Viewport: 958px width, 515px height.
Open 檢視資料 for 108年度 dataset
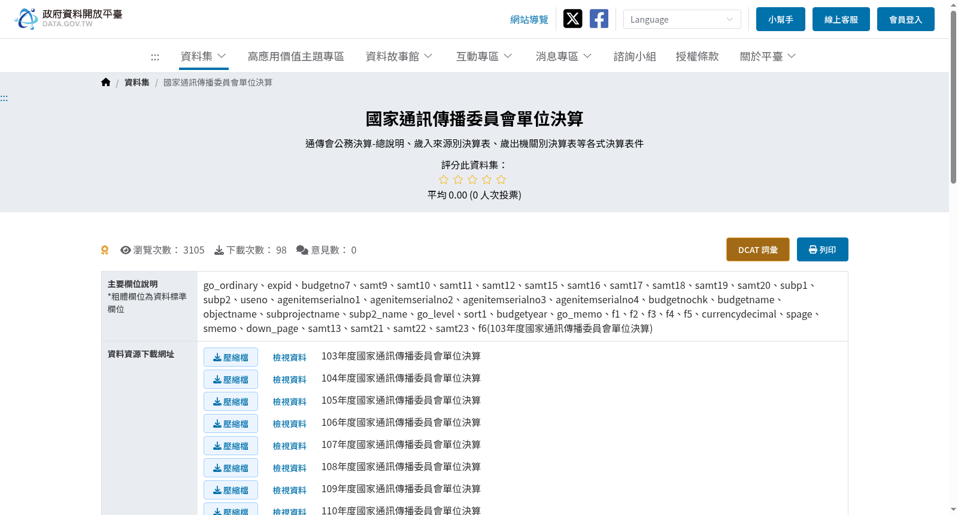(290, 468)
